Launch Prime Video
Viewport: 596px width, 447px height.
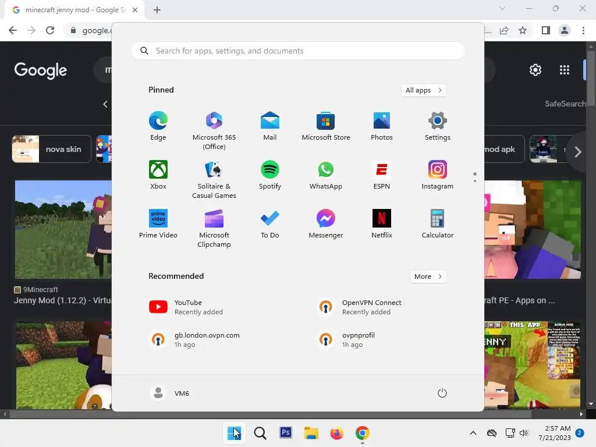click(x=158, y=224)
